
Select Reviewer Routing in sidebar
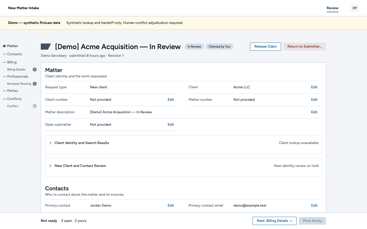click(19, 84)
